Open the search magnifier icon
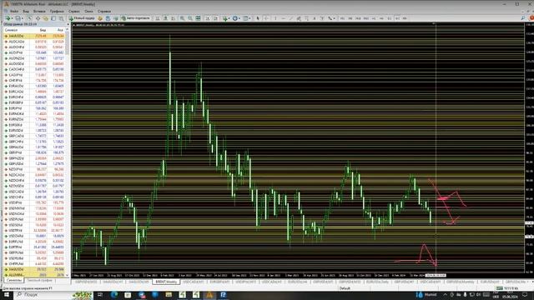 [x=523, y=18]
